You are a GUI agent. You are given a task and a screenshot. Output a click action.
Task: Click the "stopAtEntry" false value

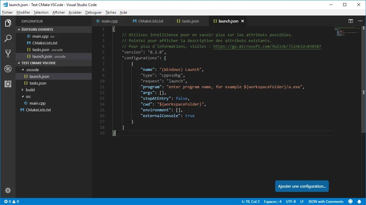click(182, 98)
